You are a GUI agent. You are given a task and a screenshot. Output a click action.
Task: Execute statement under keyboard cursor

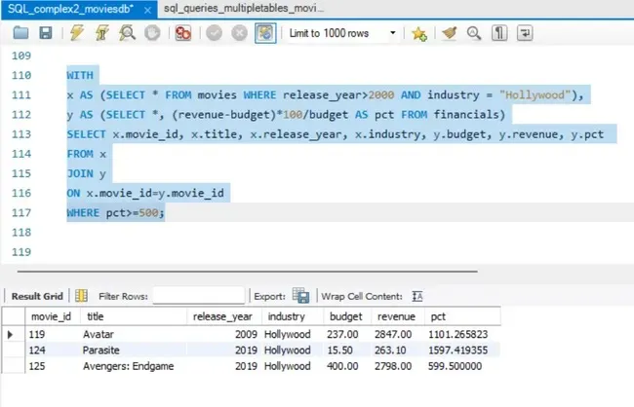pyautogui.click(x=101, y=33)
